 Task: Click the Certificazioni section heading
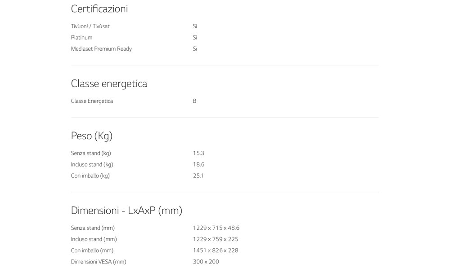(99, 9)
